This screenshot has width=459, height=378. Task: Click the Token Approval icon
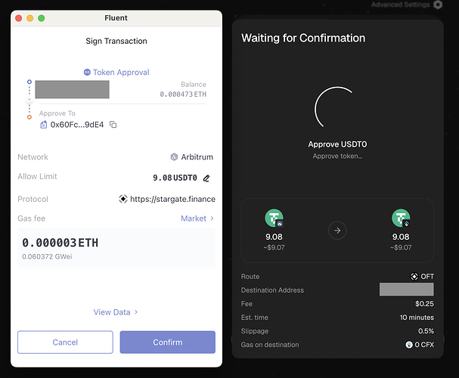[x=87, y=73]
